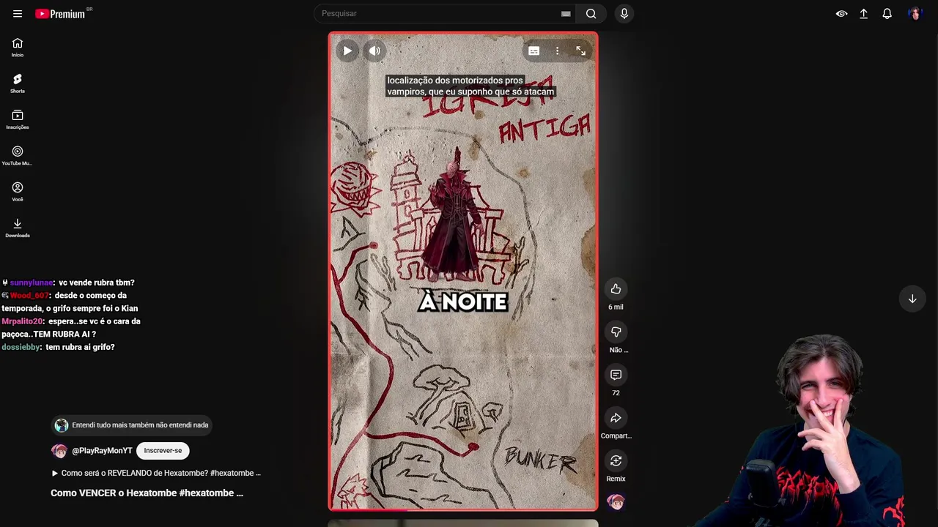Click Inscrever-se subscribe button
938x527 pixels.
point(163,451)
